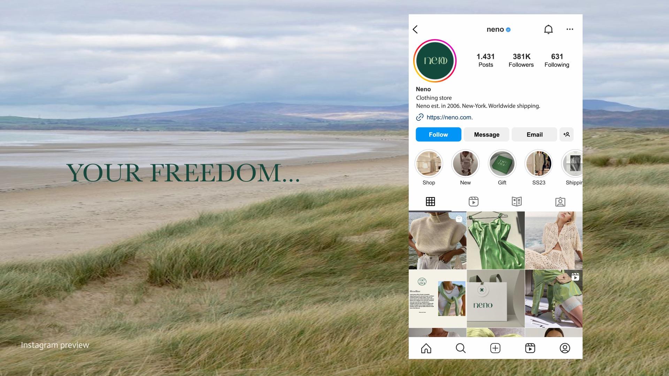Go back with the left chevron arrow
Image resolution: width=669 pixels, height=376 pixels.
coord(415,30)
